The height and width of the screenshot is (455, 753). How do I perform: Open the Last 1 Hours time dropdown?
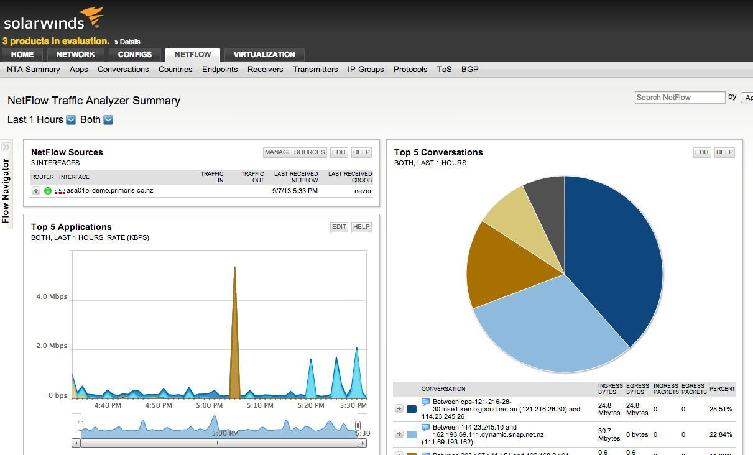tap(71, 120)
